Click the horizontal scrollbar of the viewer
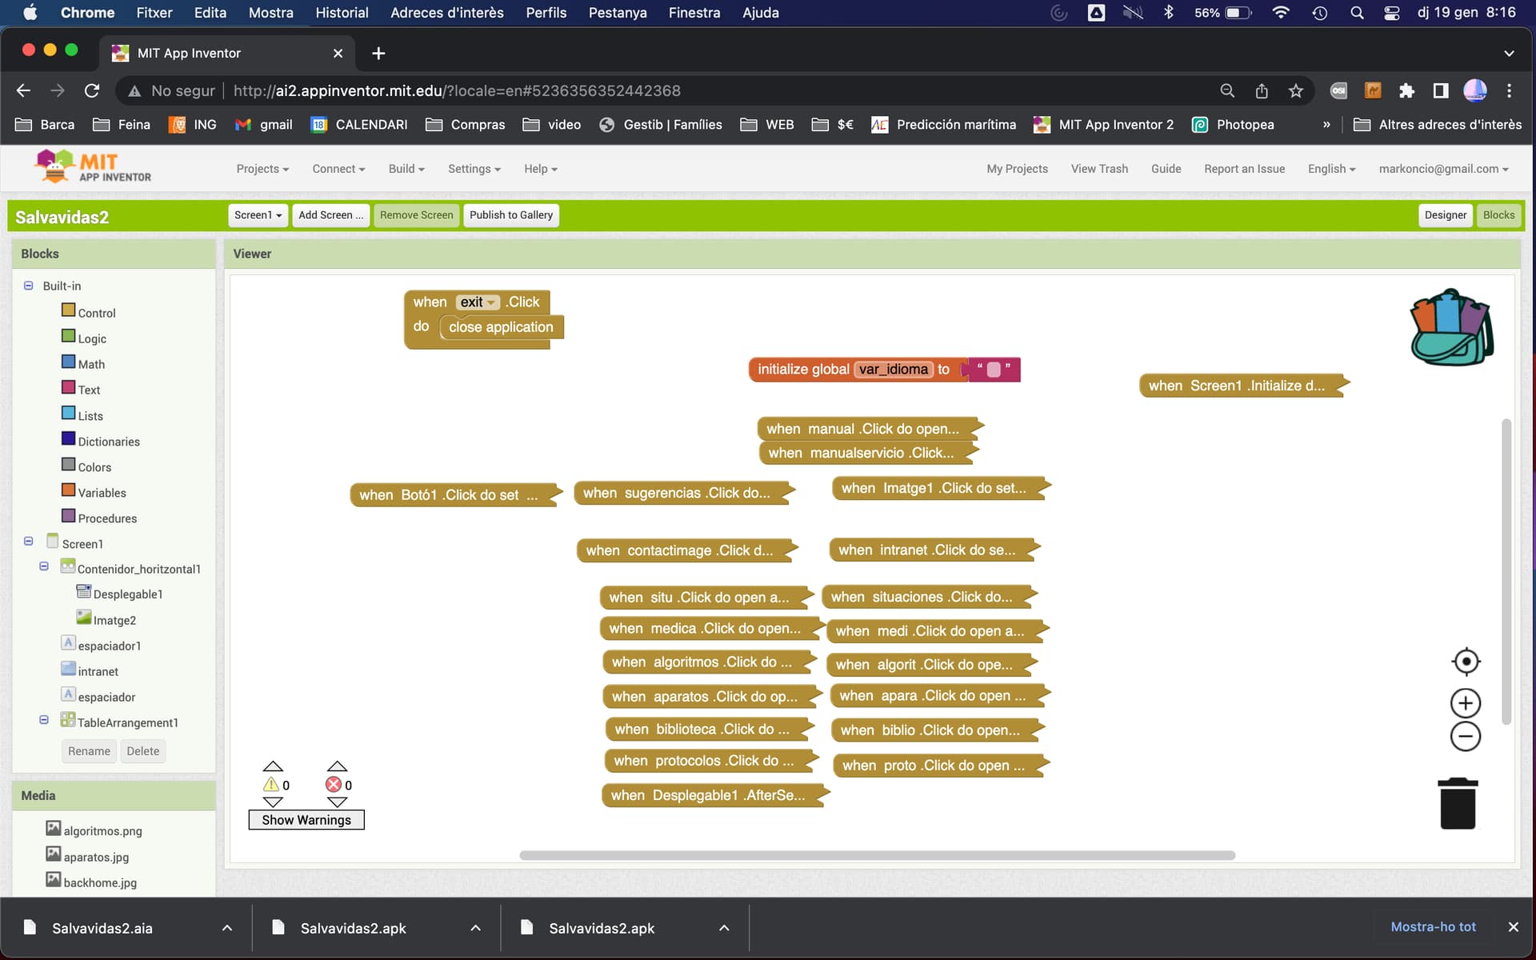 coord(877,855)
